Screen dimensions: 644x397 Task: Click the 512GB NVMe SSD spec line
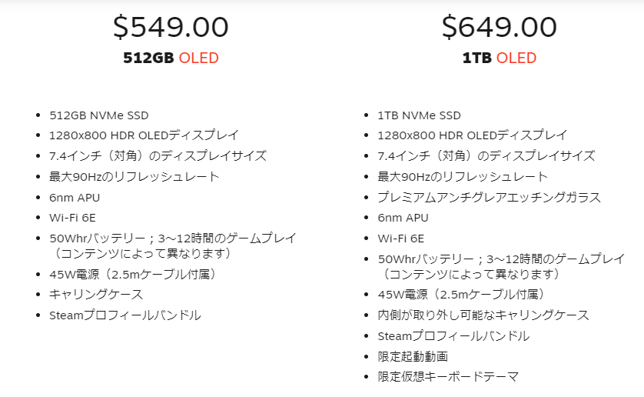[x=99, y=115]
